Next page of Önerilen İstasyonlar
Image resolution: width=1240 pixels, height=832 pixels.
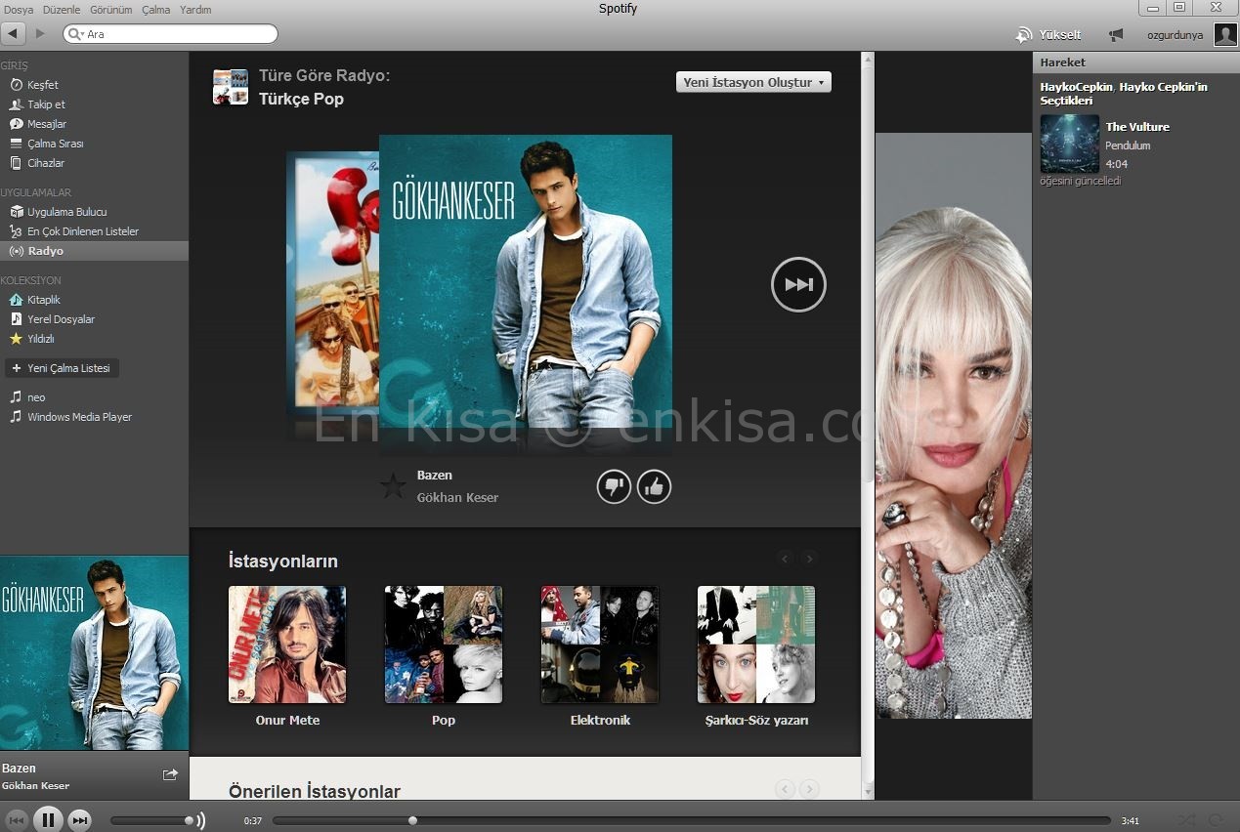click(809, 789)
